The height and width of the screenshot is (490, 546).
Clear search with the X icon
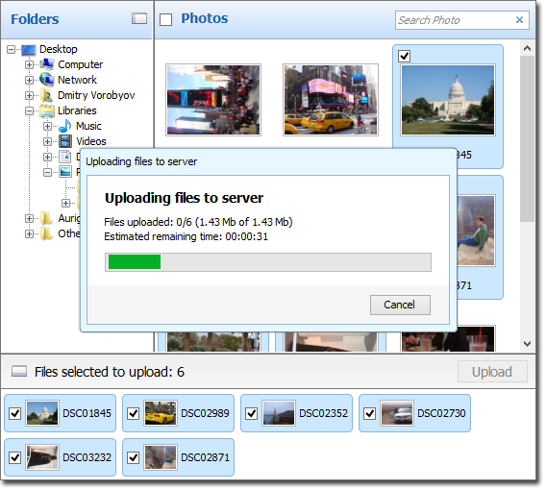(519, 20)
